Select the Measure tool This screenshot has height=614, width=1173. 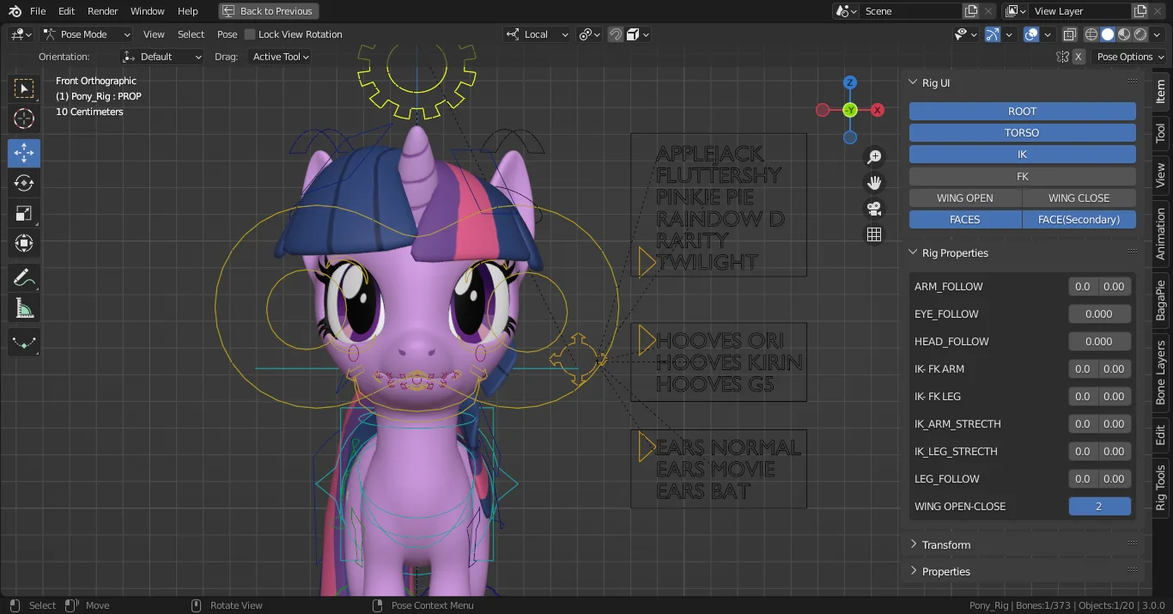(x=23, y=307)
